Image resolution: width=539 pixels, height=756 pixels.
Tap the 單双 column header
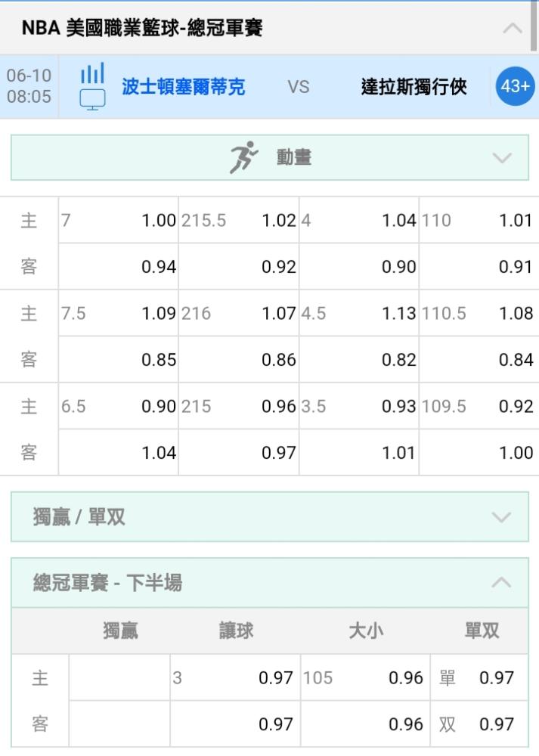pos(482,631)
